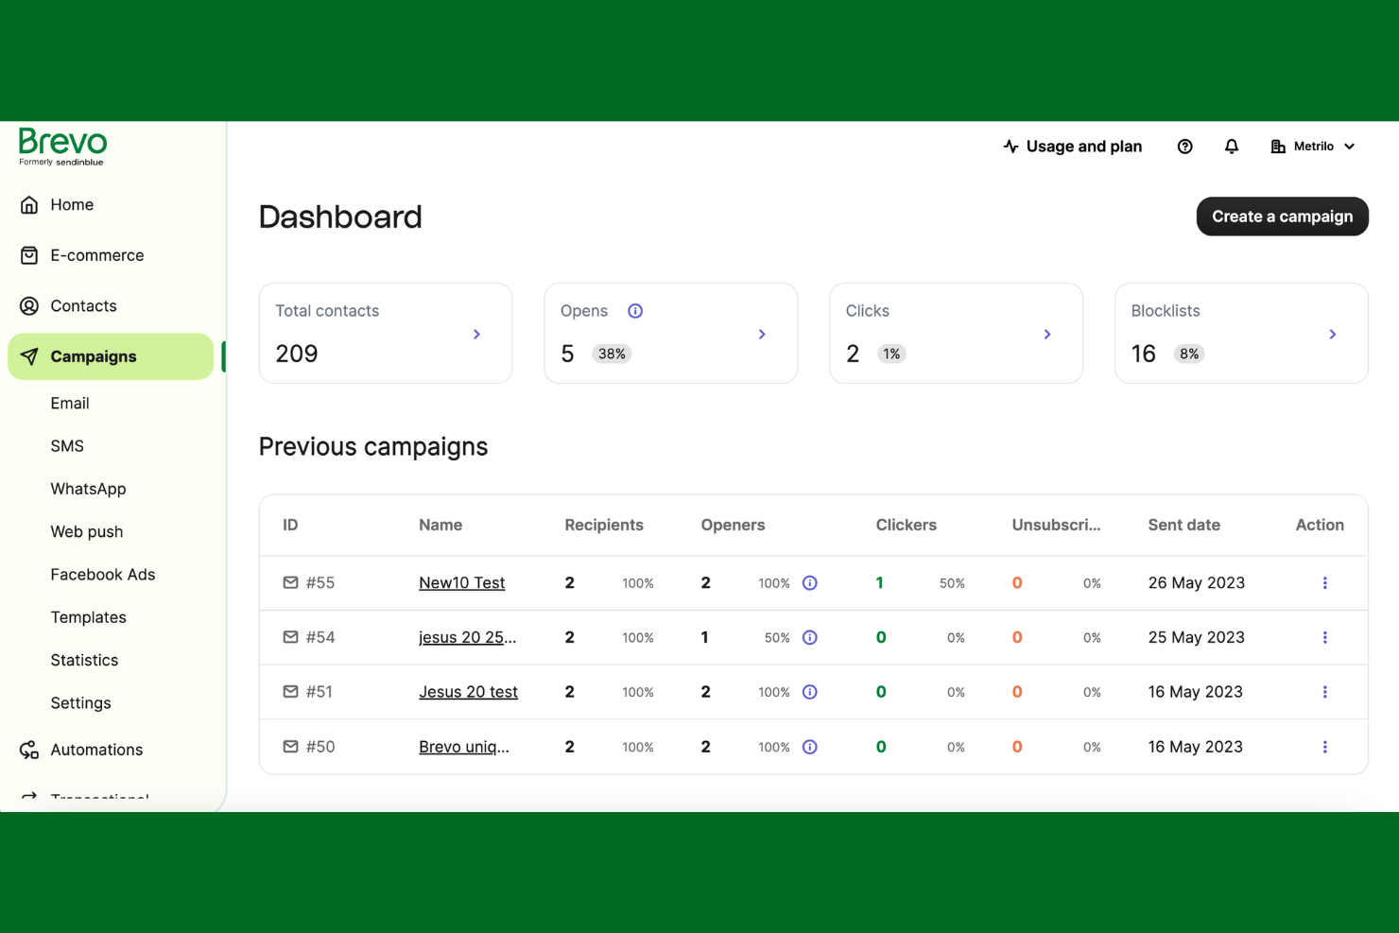Click info icon in Jesus 20 test row
Viewport: 1399px width, 933px height.
[x=810, y=692]
